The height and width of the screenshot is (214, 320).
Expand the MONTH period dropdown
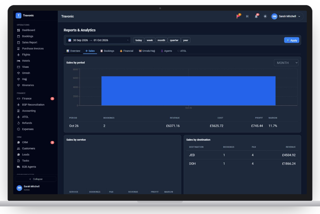click(x=286, y=63)
